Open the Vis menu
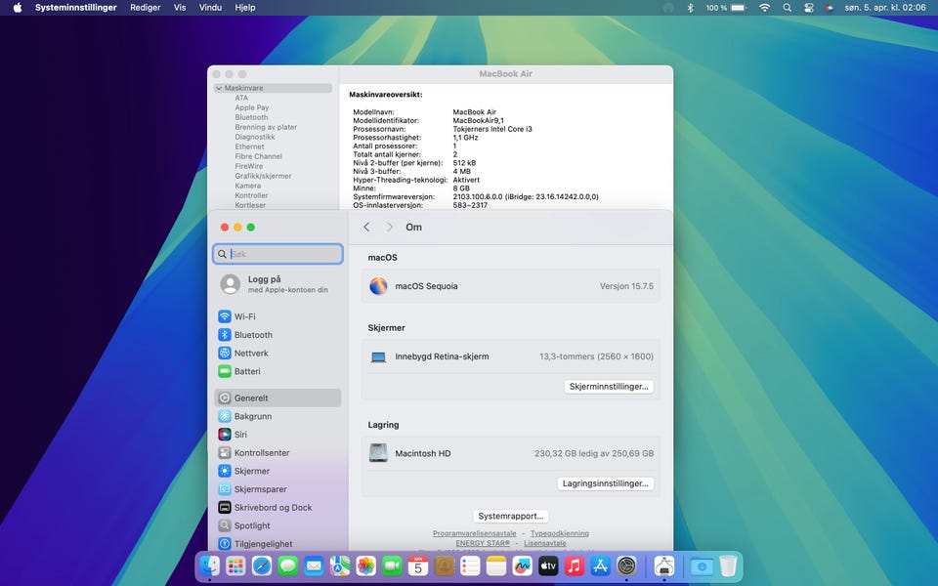 [180, 8]
